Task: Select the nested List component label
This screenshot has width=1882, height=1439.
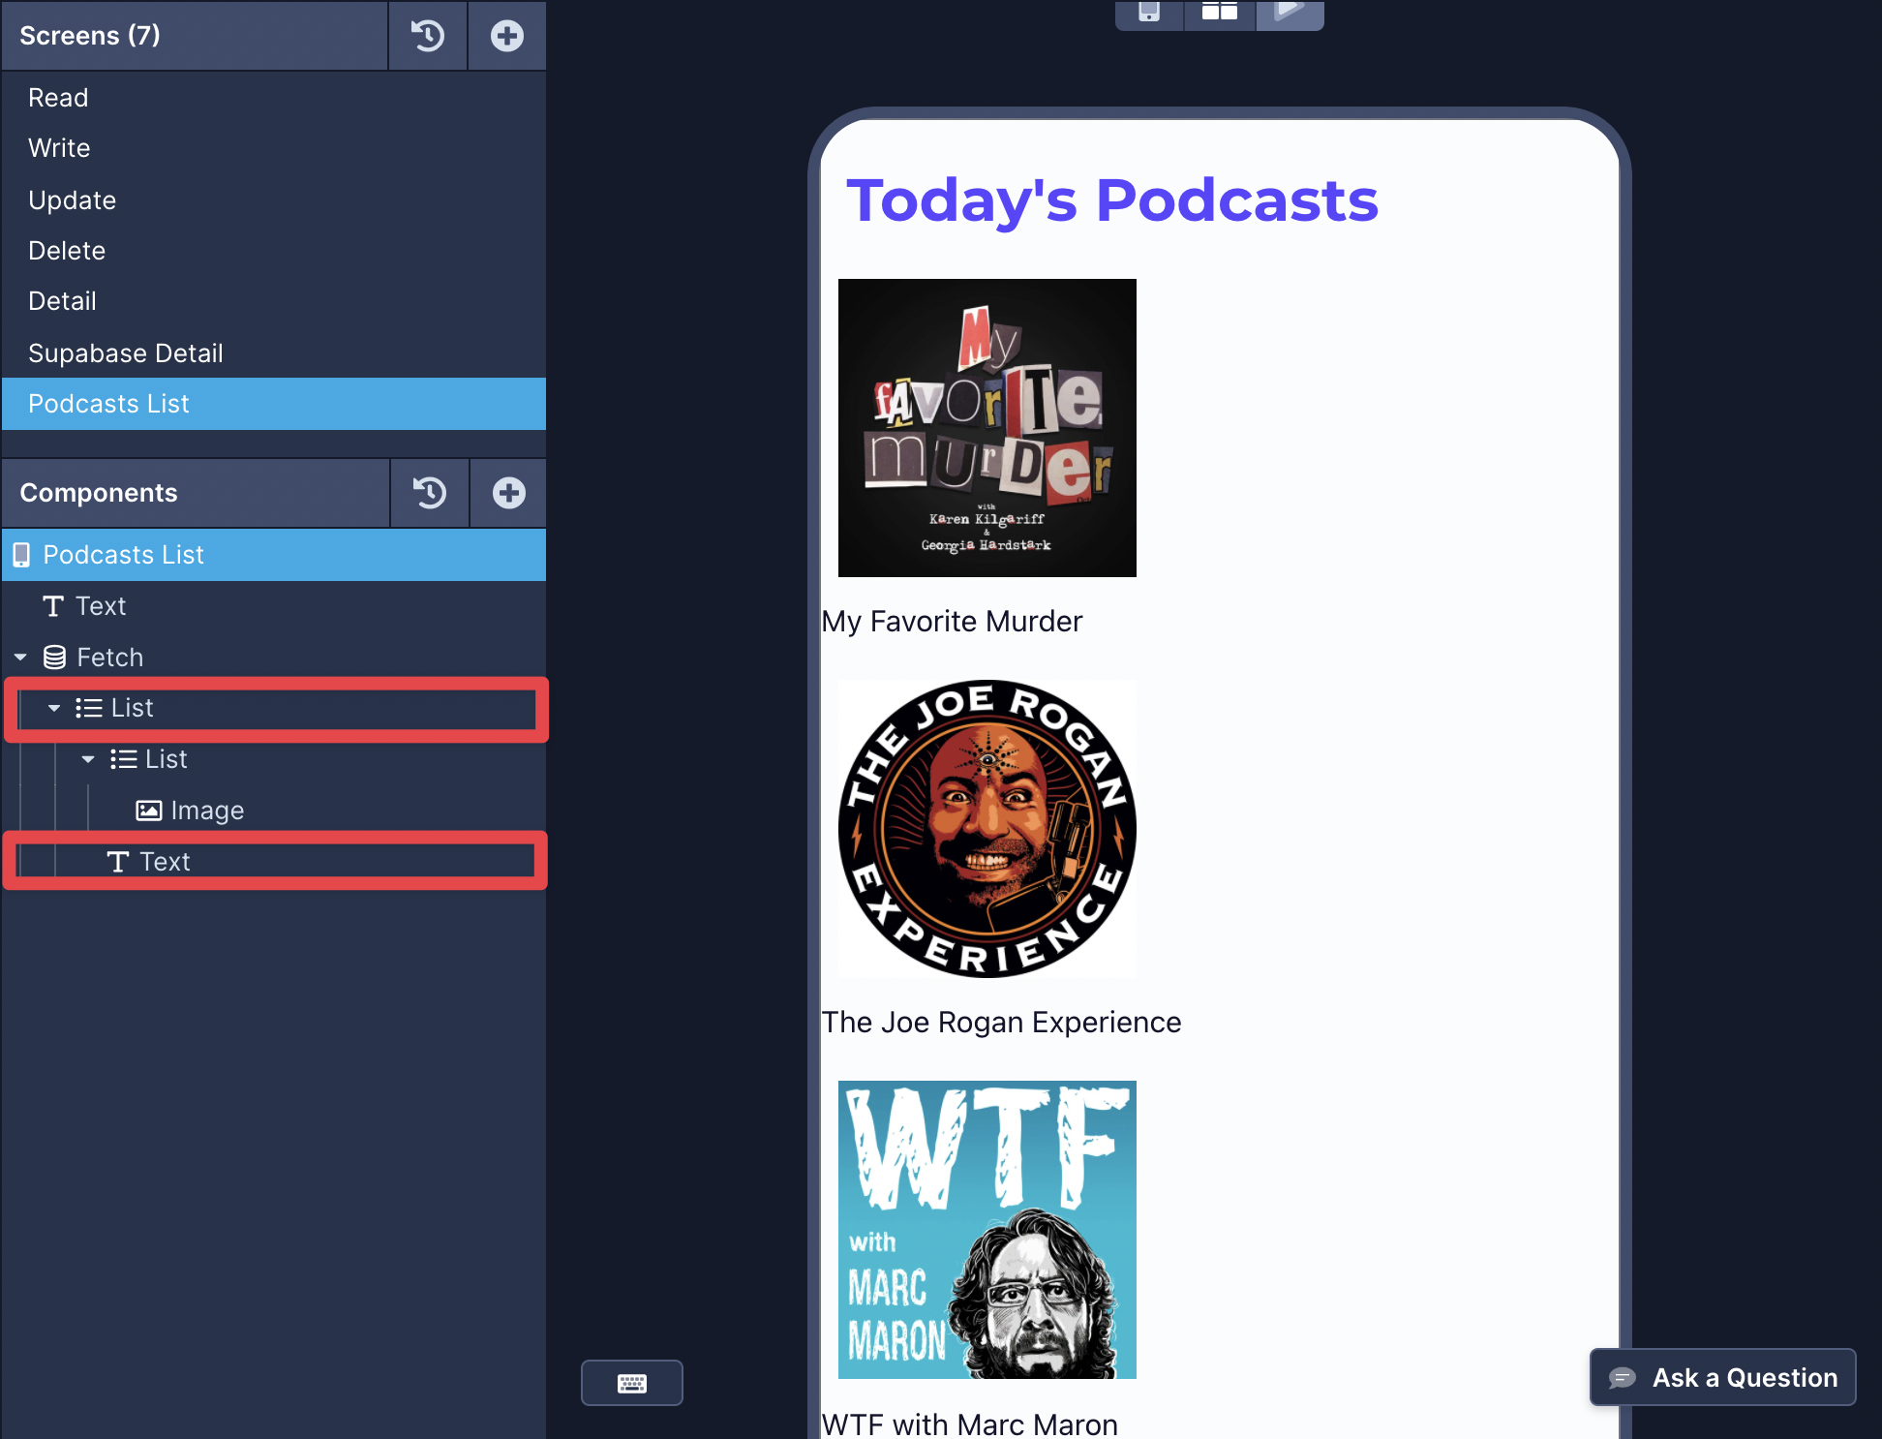Action: [166, 759]
